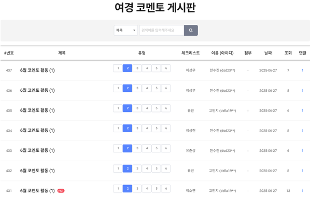Select type 5 in row 432
311x197 pixels.
click(x=157, y=168)
